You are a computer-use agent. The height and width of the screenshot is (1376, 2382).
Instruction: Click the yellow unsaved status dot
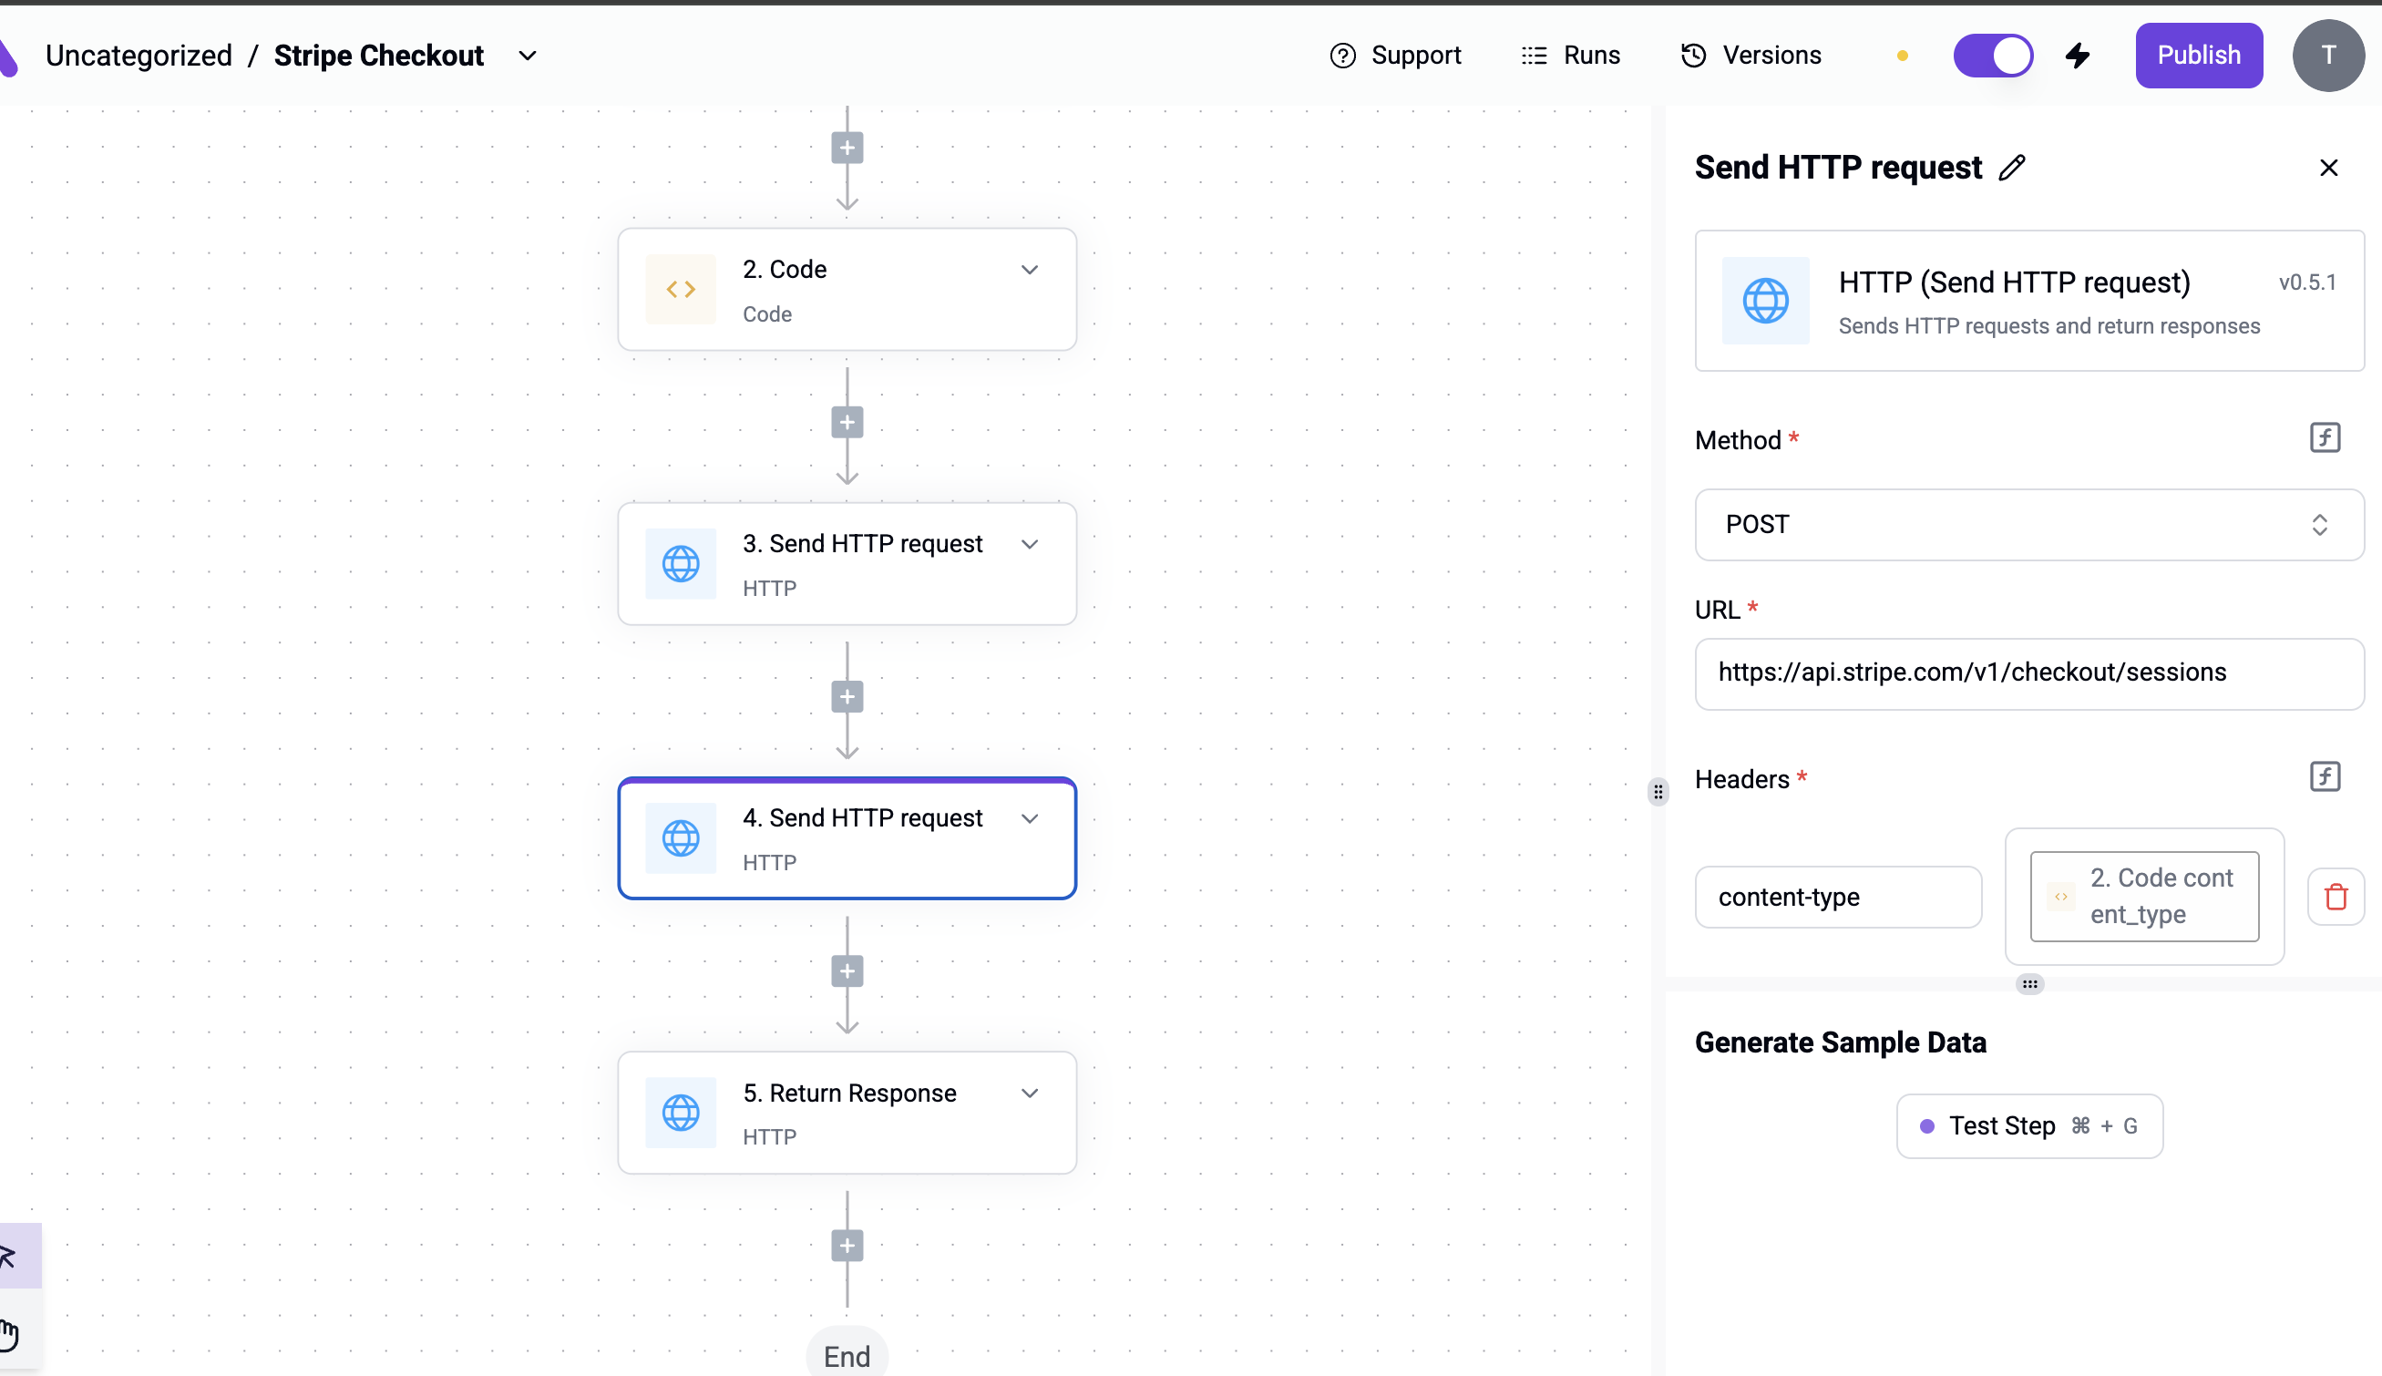1902,56
